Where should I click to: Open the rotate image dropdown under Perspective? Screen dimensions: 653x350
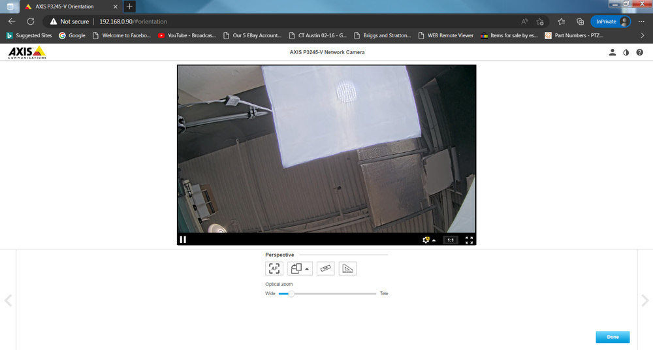click(x=300, y=269)
